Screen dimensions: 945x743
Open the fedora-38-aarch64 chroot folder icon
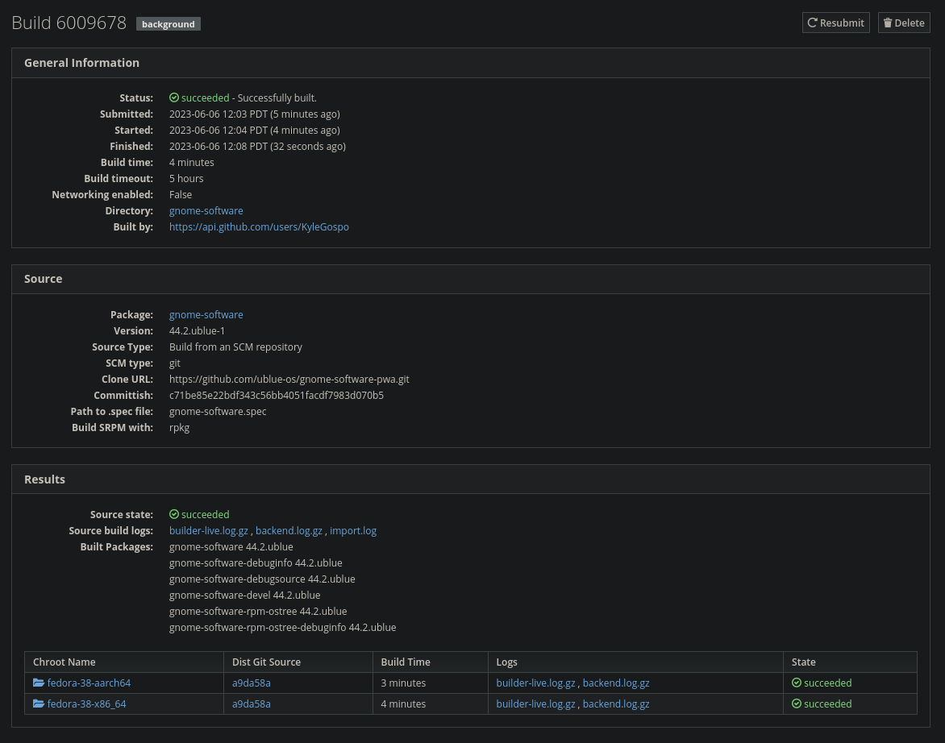(39, 683)
